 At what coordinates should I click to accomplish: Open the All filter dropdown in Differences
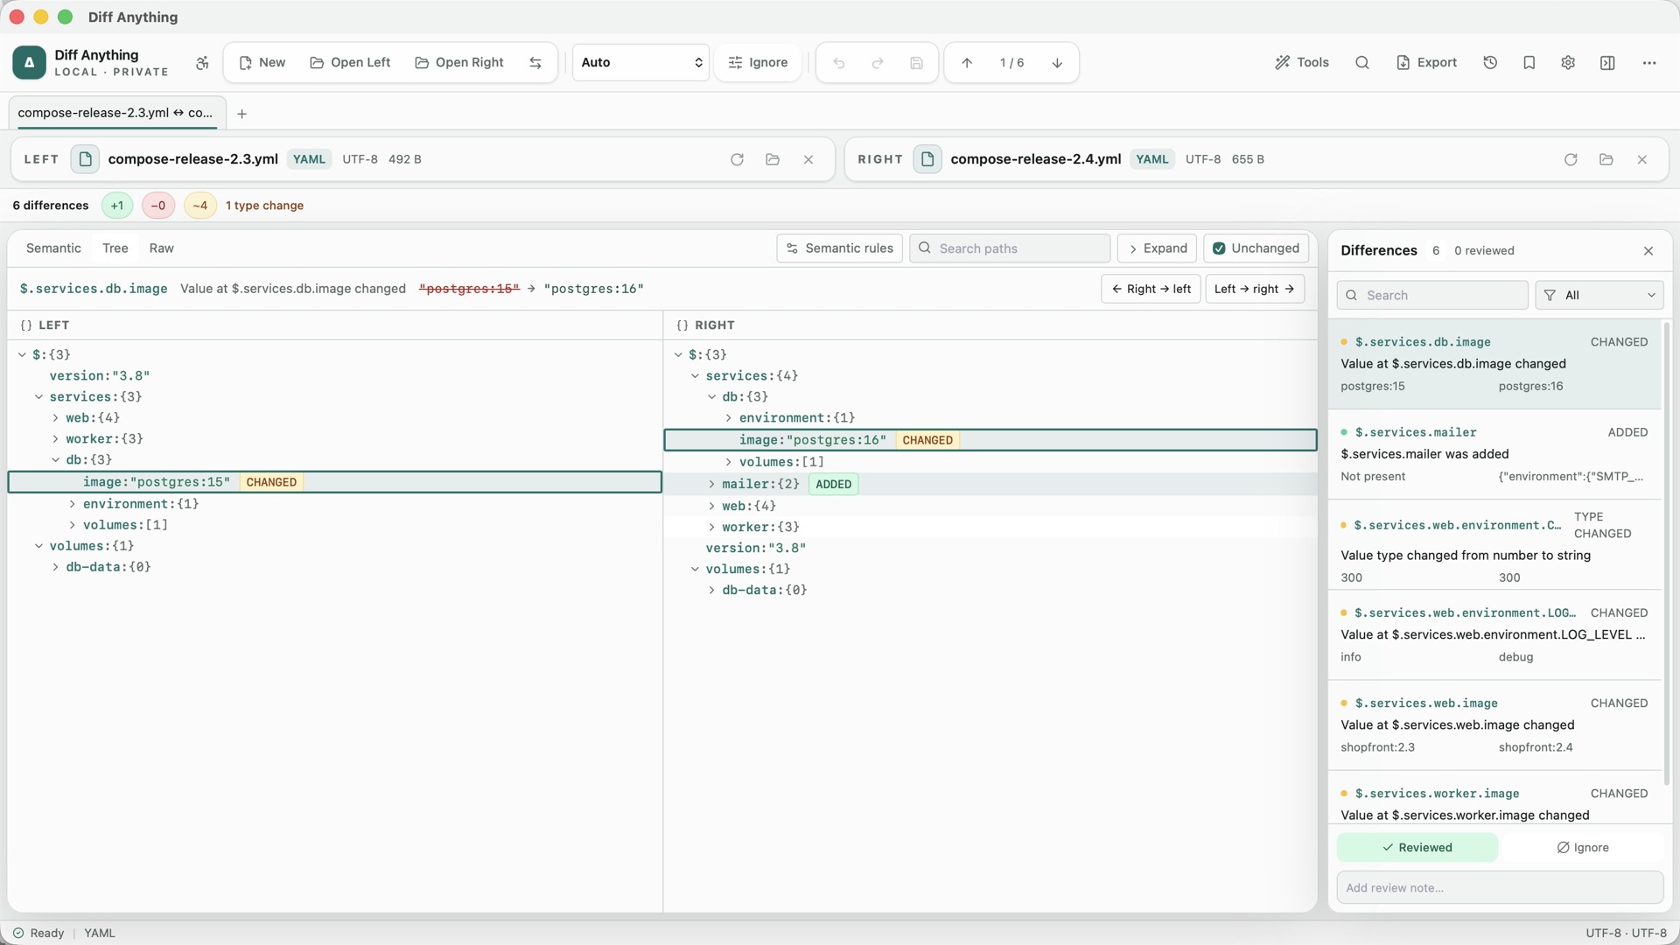1599,296
